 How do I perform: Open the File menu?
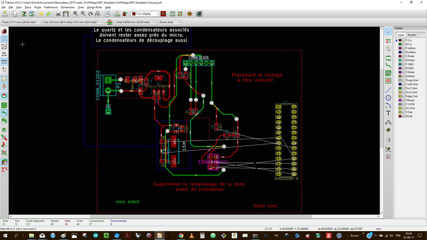[4, 7]
